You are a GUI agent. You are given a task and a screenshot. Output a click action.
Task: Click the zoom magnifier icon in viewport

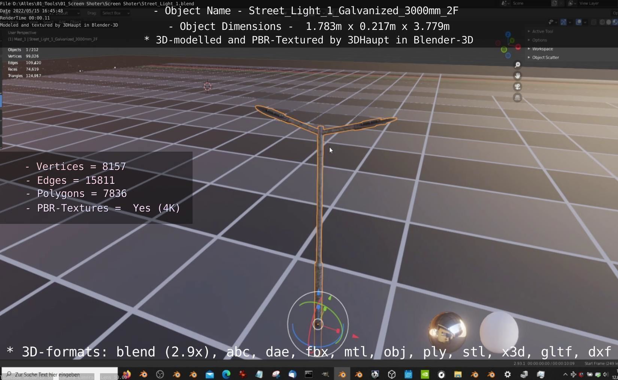517,65
